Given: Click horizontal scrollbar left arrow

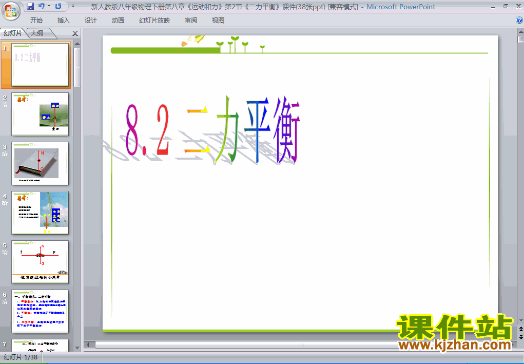Looking at the screenshot, I should tap(88, 345).
